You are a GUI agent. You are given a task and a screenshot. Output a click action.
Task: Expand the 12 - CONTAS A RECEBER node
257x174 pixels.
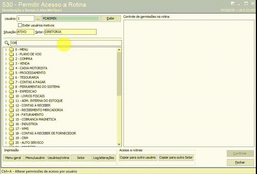[6, 105]
